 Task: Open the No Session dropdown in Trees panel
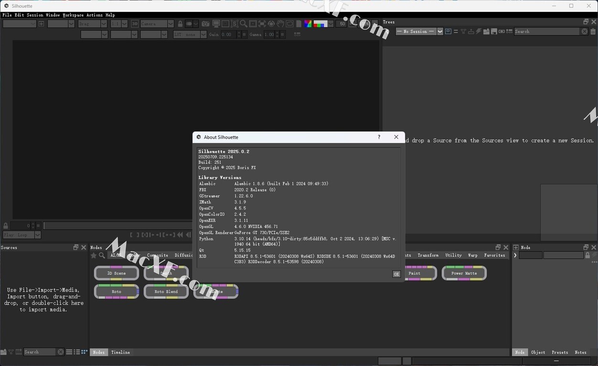[x=419, y=32]
